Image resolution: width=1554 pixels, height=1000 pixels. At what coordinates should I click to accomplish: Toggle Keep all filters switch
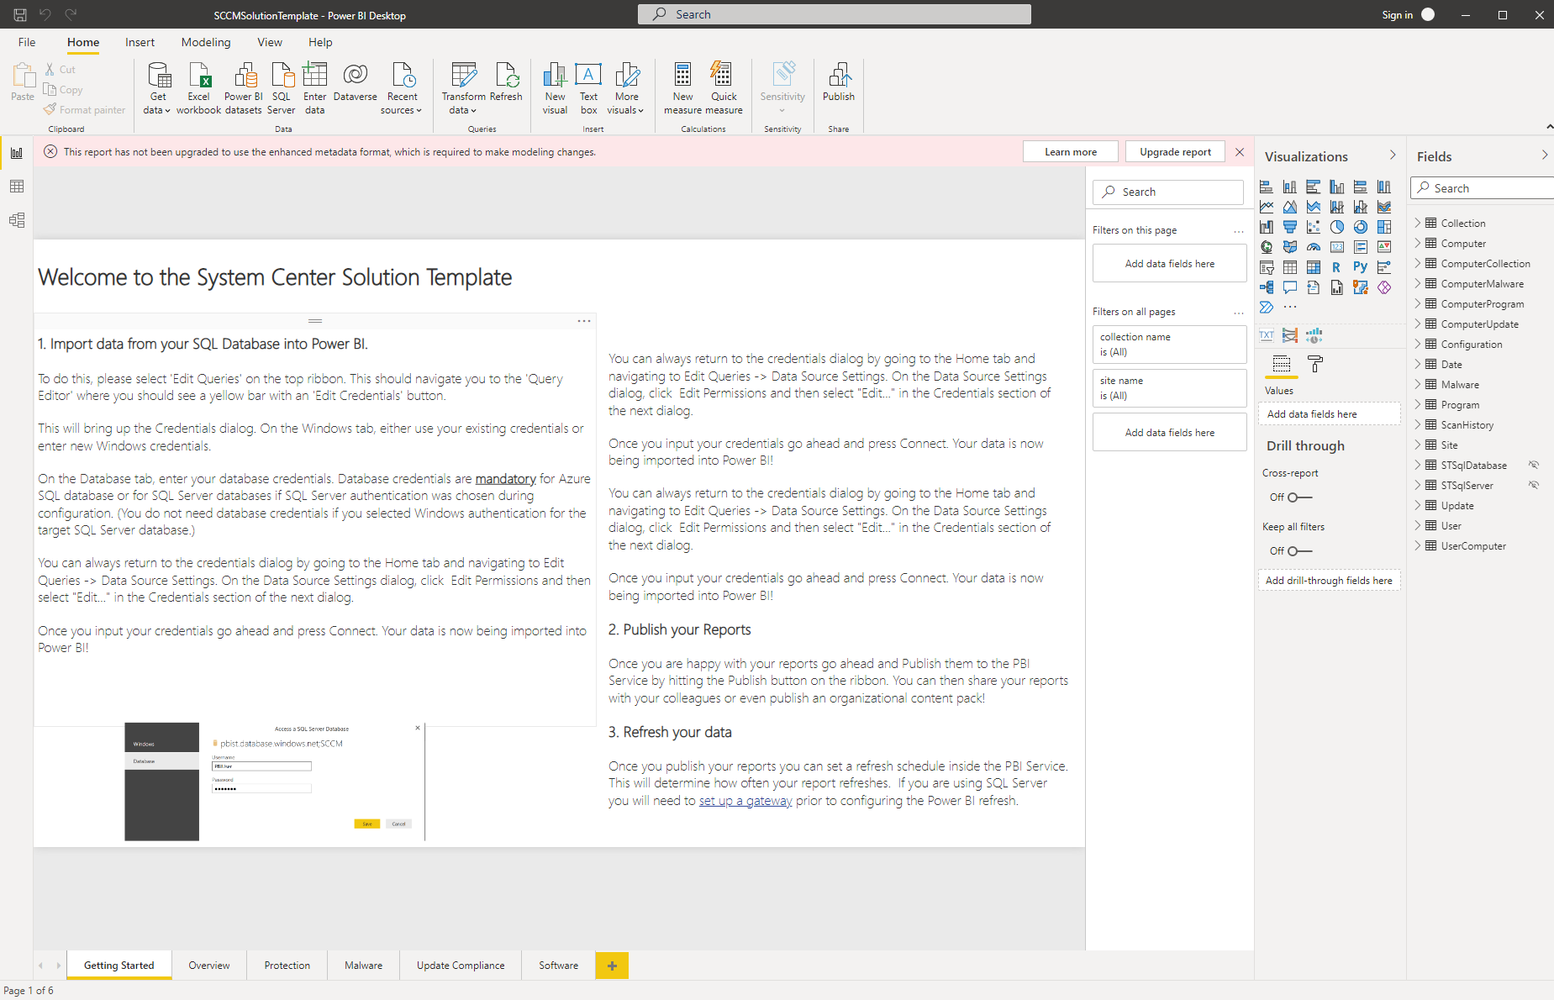pos(1299,551)
